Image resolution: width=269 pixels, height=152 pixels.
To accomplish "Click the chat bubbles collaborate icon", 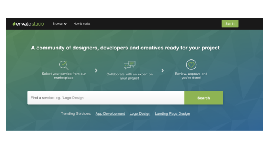I will click(130, 65).
